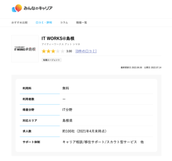Click the 得意分野 row label

(28, 110)
